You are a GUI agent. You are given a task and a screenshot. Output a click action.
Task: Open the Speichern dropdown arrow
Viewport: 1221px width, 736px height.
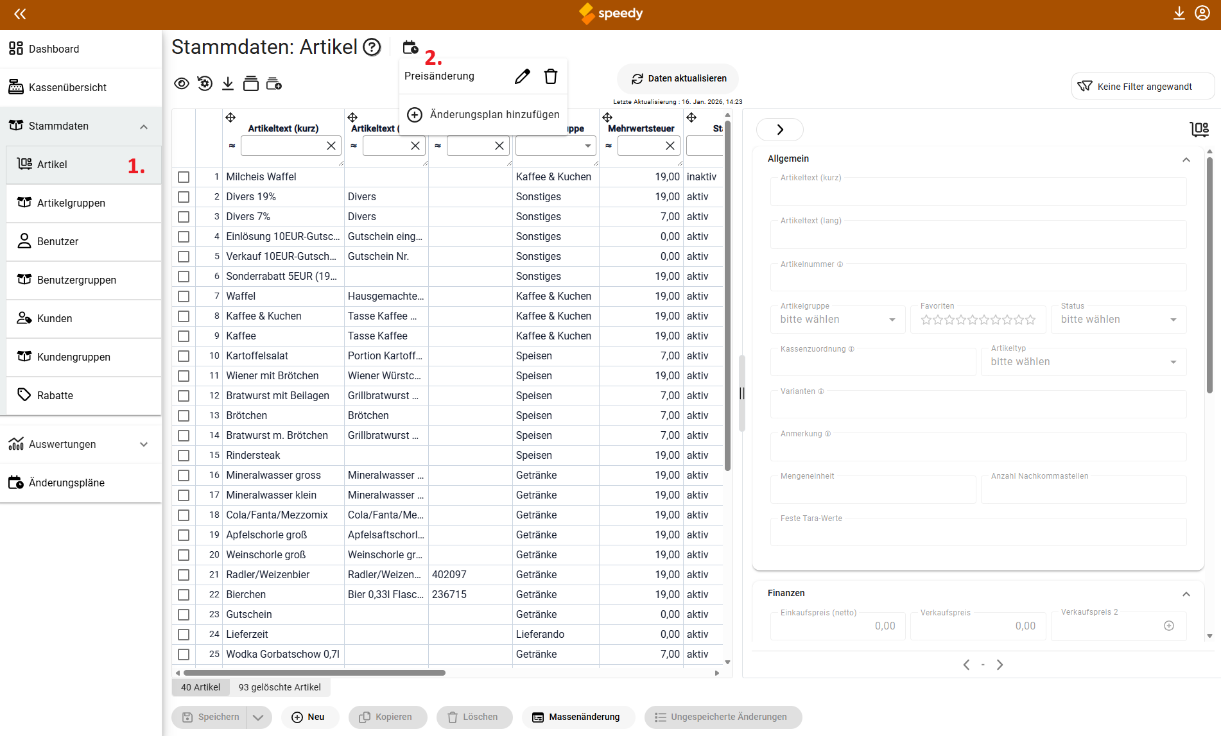click(x=258, y=717)
